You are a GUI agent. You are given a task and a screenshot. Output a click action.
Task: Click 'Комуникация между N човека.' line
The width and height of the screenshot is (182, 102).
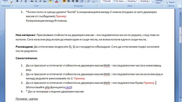point(47,21)
